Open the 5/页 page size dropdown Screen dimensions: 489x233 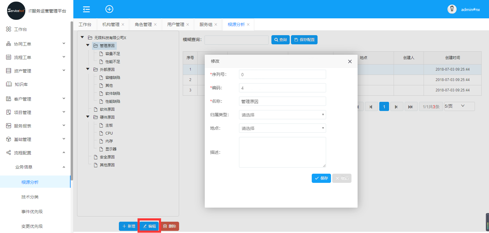[x=459, y=106]
